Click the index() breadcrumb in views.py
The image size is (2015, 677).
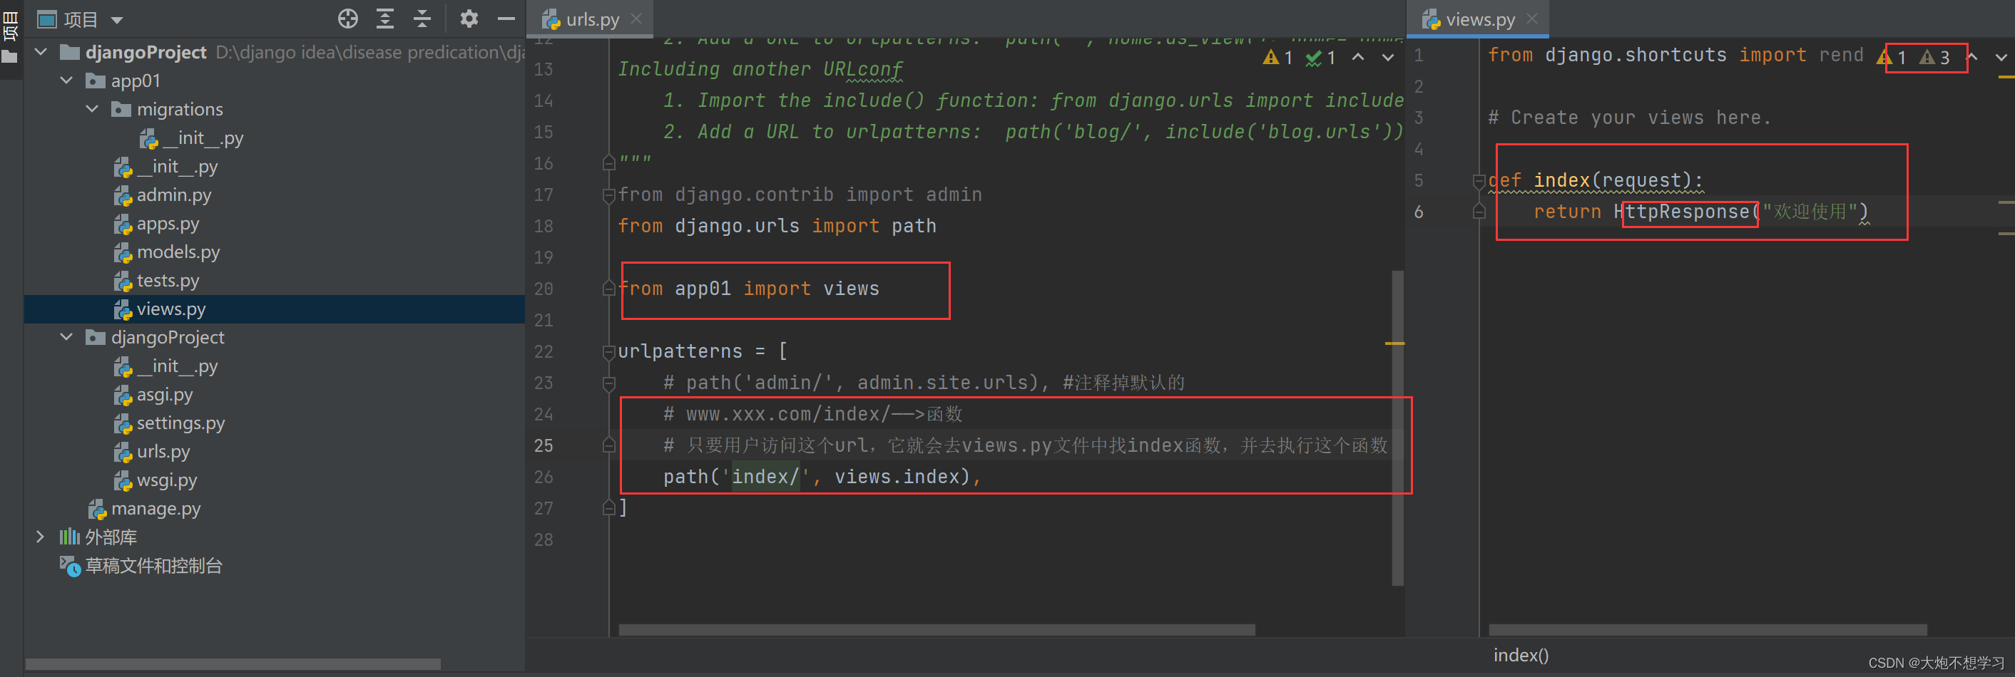pyautogui.click(x=1520, y=655)
